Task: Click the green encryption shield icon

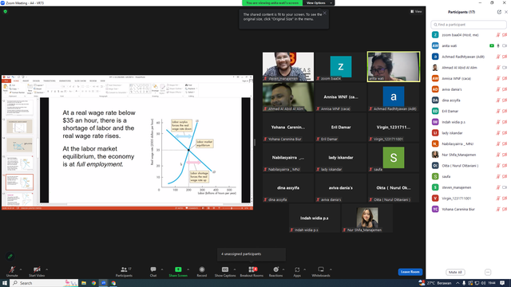Action: tap(6, 11)
